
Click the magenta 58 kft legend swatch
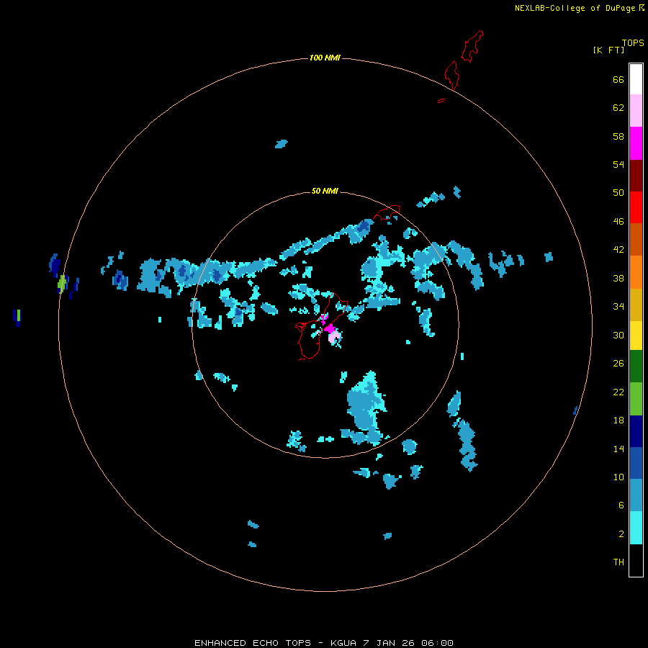coord(636,143)
